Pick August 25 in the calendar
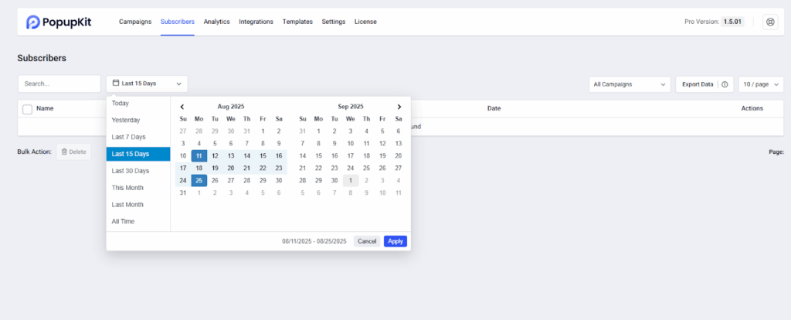This screenshot has width=791, height=320. pyautogui.click(x=199, y=180)
